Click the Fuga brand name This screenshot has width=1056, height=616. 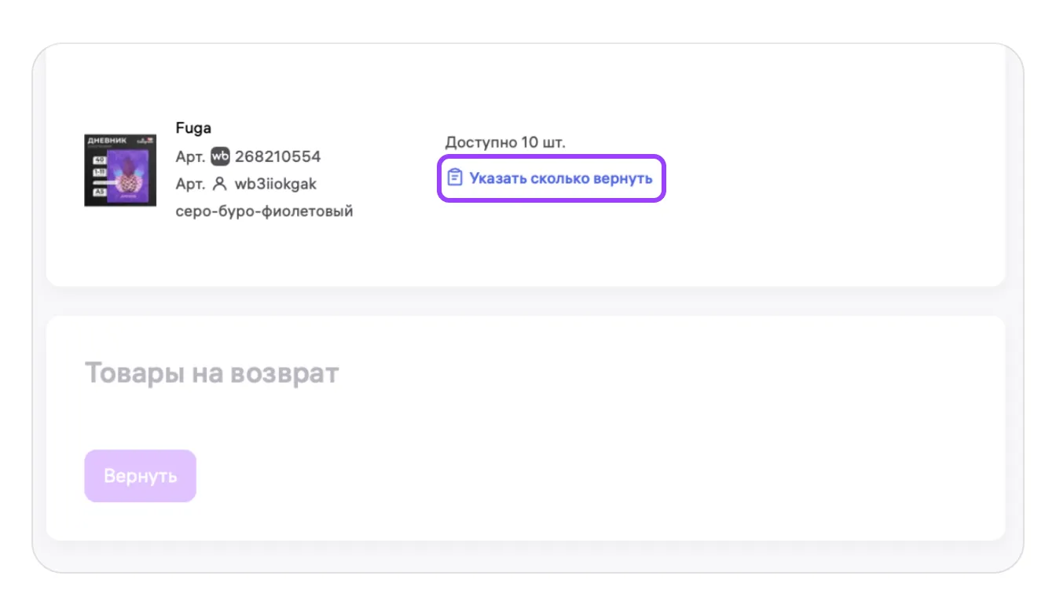tap(193, 128)
